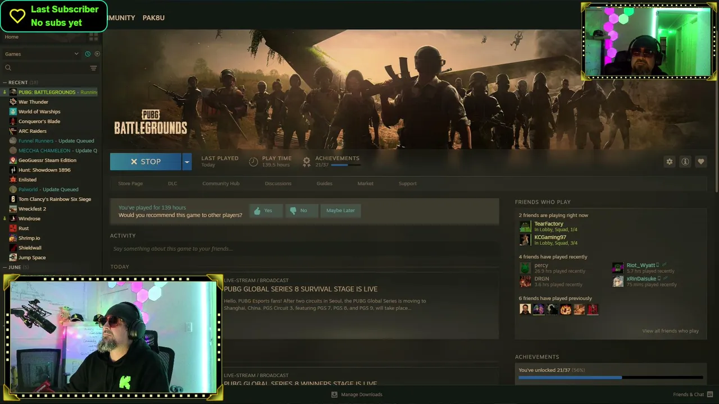Add PUBG to favorites with heart icon
Image resolution: width=719 pixels, height=404 pixels.
(x=700, y=162)
